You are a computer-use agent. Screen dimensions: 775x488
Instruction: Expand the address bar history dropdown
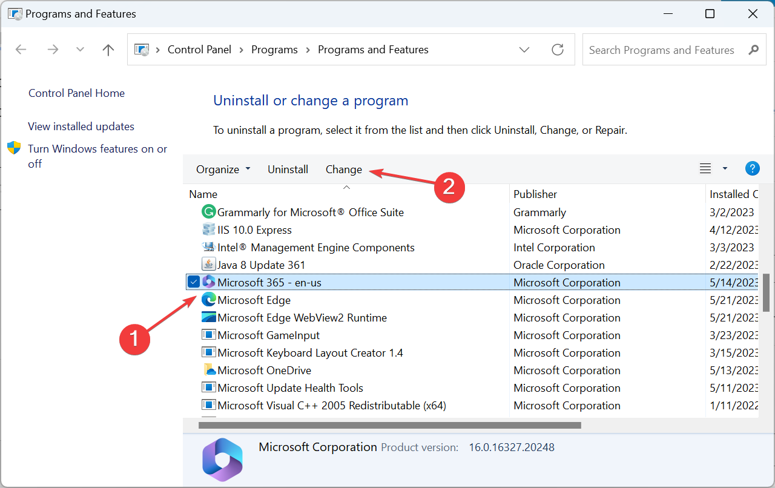coord(524,50)
